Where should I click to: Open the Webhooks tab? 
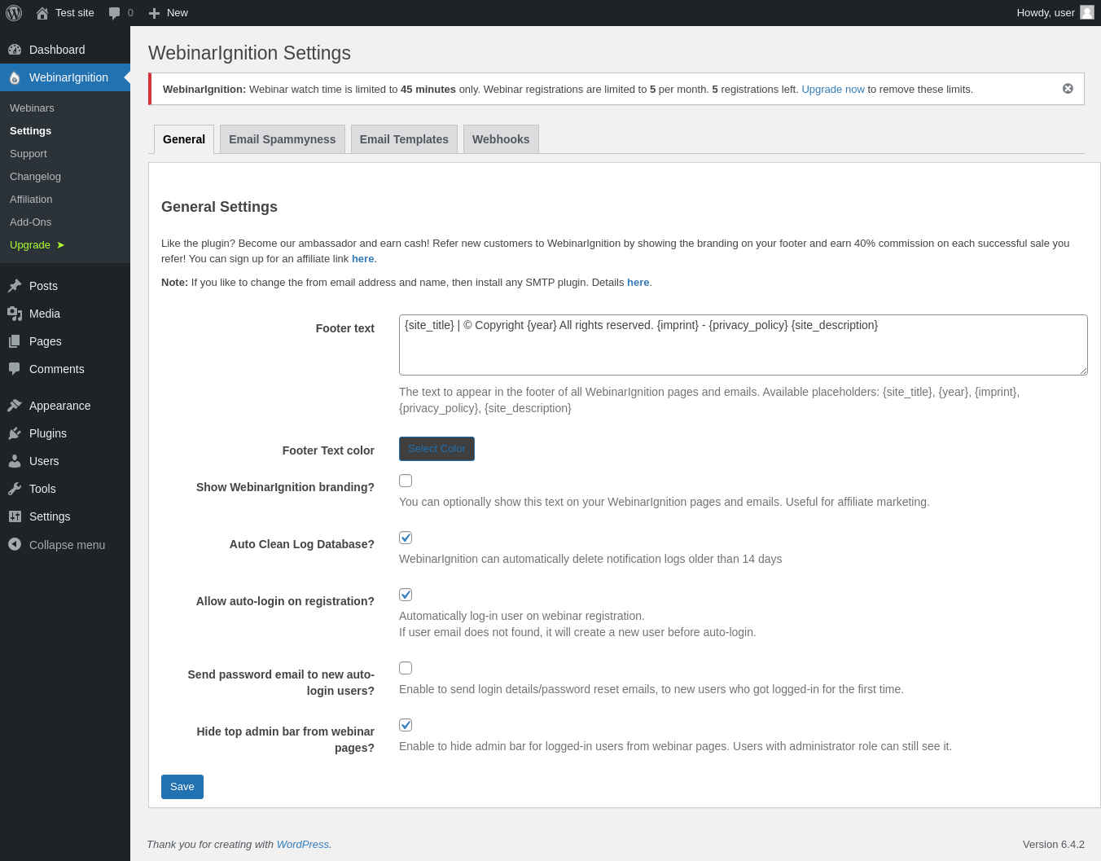click(501, 139)
